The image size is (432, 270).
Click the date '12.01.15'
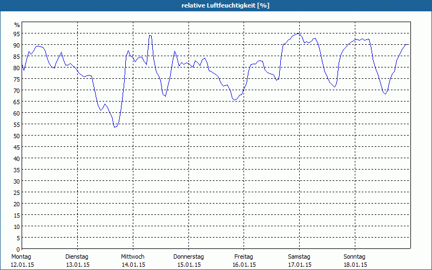(x=22, y=265)
